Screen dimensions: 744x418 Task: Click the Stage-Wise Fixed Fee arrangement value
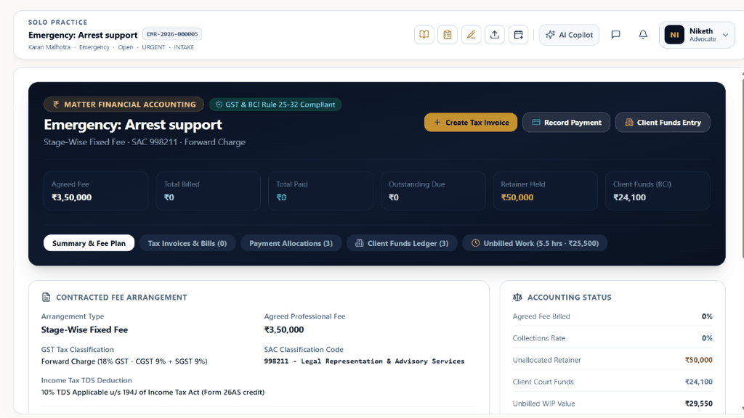[84, 330]
